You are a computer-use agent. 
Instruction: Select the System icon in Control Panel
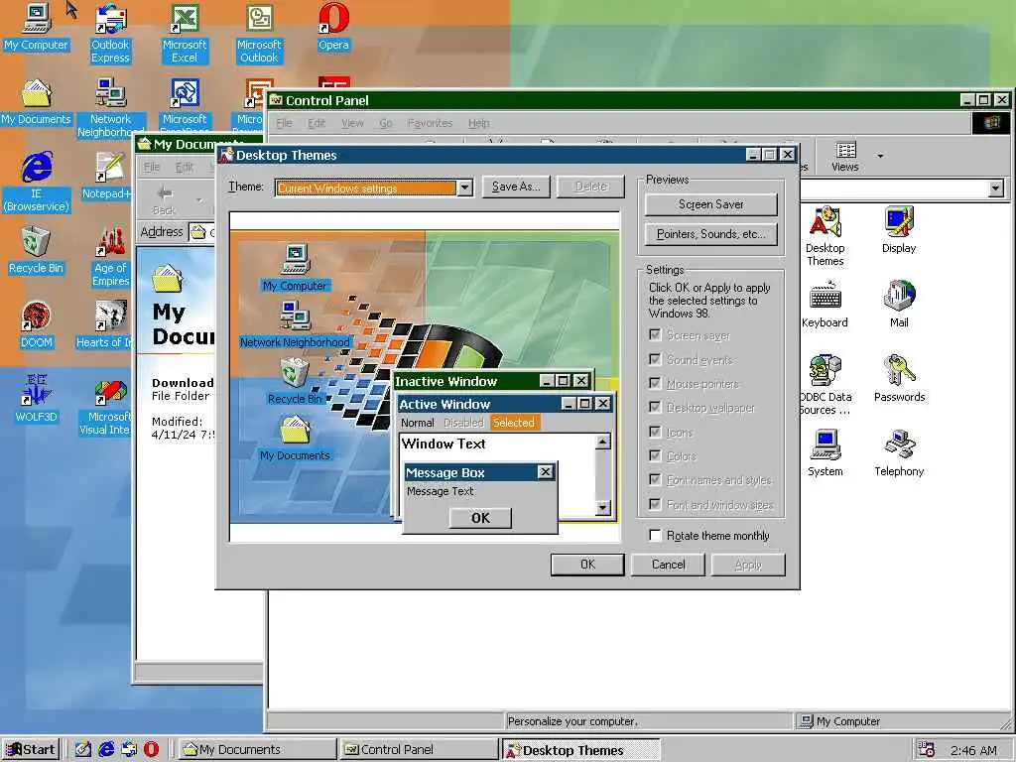(825, 452)
